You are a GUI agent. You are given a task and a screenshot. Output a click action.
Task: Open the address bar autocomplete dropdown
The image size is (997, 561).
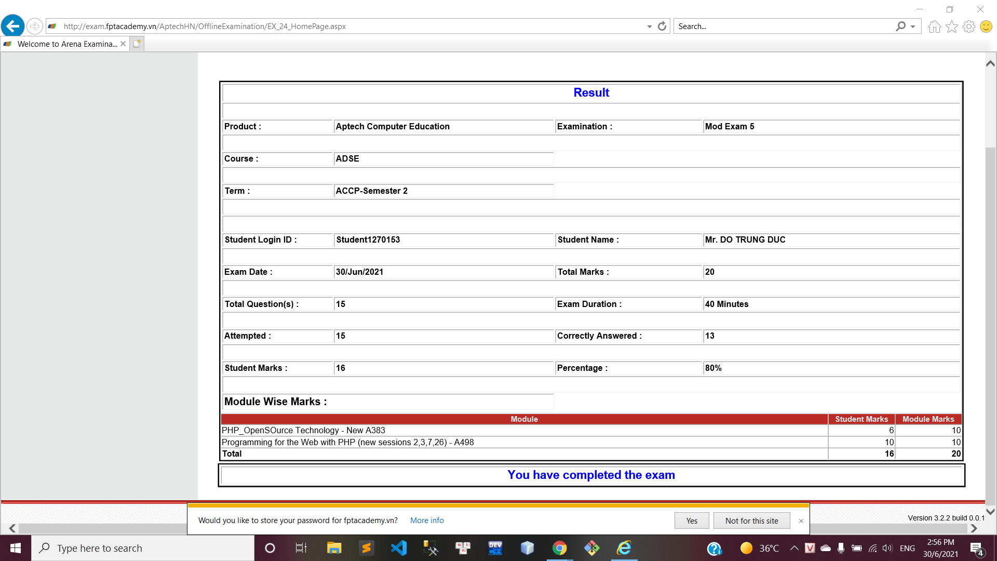[x=649, y=26]
